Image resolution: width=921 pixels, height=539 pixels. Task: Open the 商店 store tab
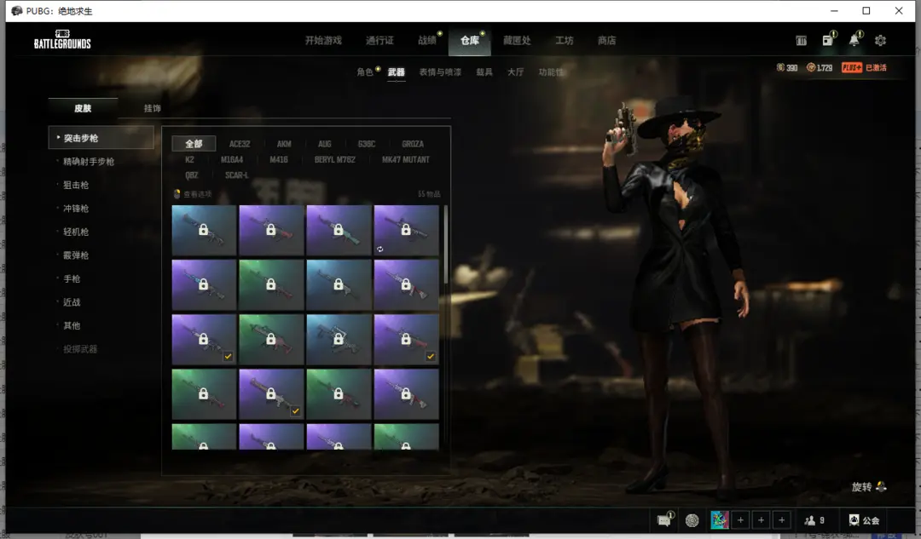click(x=607, y=41)
